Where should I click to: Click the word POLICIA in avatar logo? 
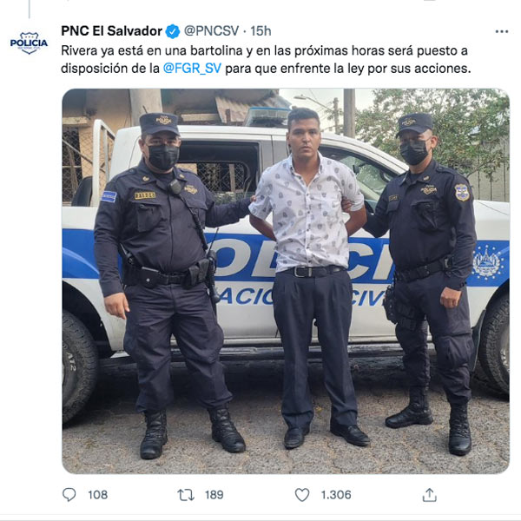[x=29, y=43]
